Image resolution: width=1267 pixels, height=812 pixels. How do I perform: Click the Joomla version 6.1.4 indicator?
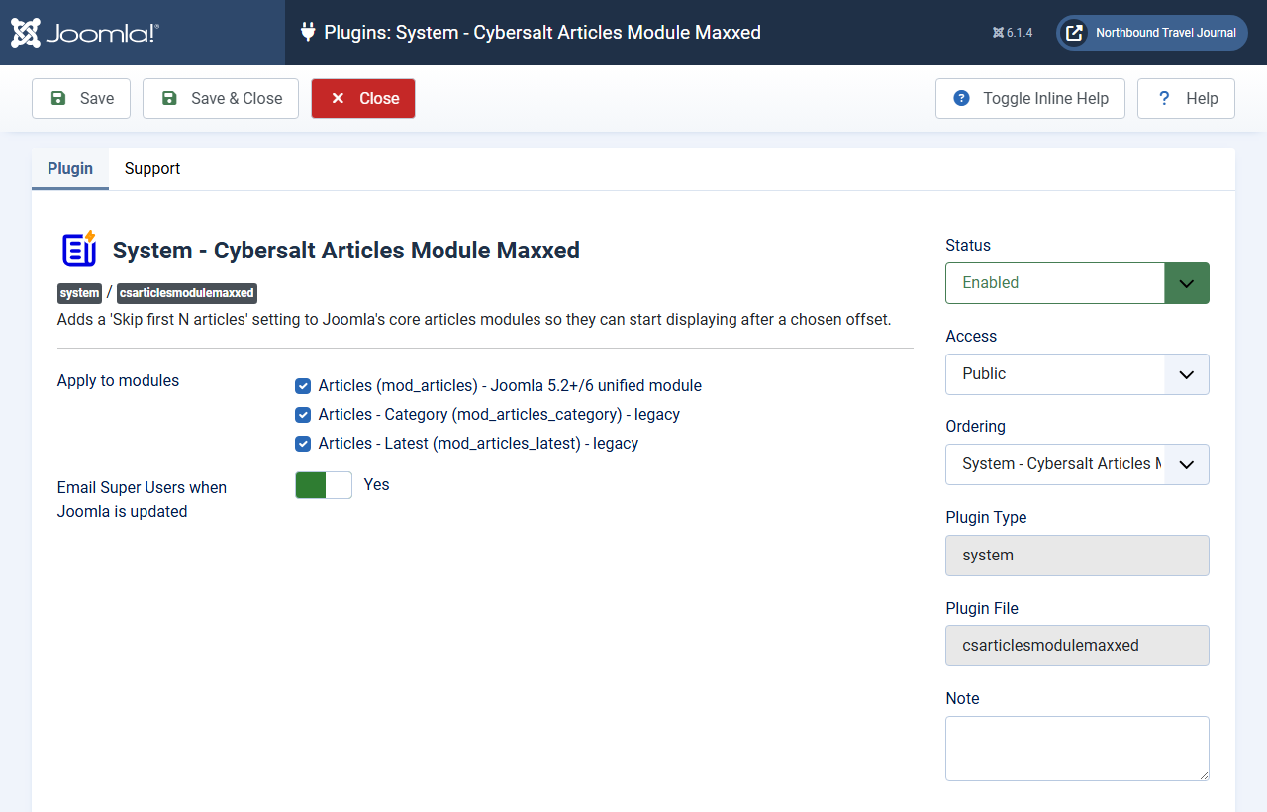click(1013, 33)
